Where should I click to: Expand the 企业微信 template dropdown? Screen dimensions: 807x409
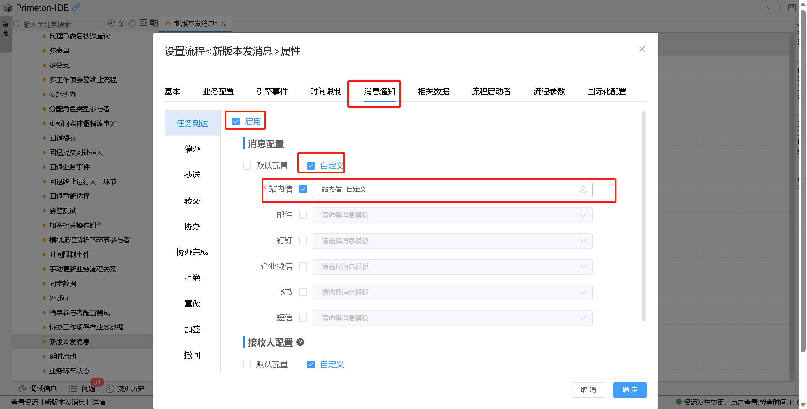(x=452, y=267)
